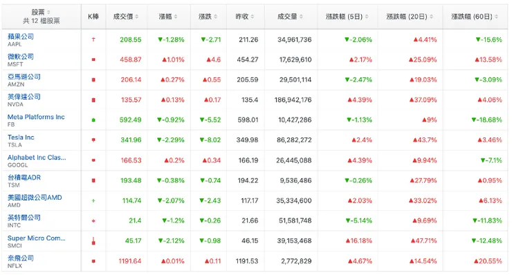Screen dimensions: 512x275
Task: Open the 美國超微公司AMD link
Action: point(35,198)
